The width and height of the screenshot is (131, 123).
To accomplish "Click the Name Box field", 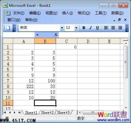I will coord(19,35).
